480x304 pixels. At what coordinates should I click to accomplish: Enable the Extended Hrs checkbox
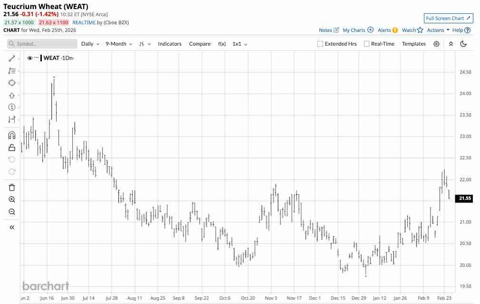point(320,44)
